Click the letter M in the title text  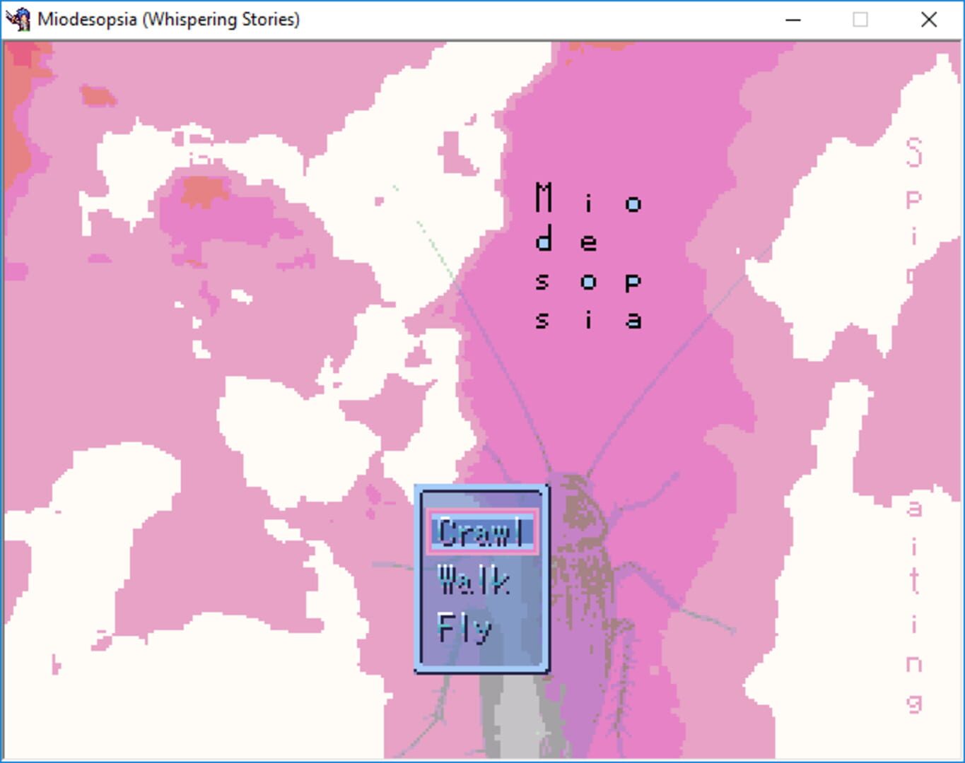click(543, 198)
